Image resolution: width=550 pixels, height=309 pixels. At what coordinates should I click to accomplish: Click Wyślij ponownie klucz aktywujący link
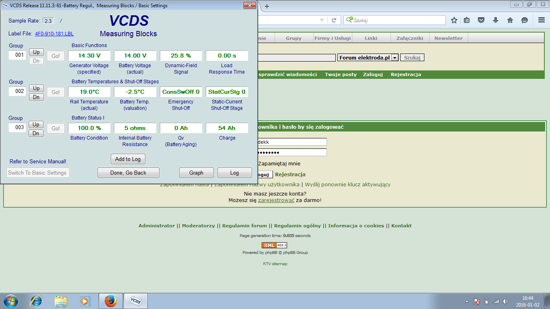(x=347, y=185)
